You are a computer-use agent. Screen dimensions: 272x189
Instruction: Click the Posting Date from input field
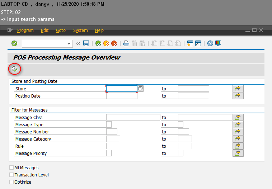(x=122, y=96)
